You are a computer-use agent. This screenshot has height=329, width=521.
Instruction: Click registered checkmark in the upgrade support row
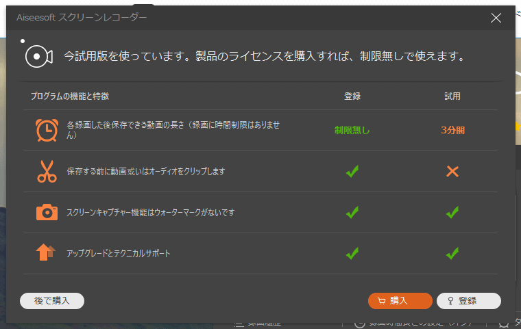[352, 254]
